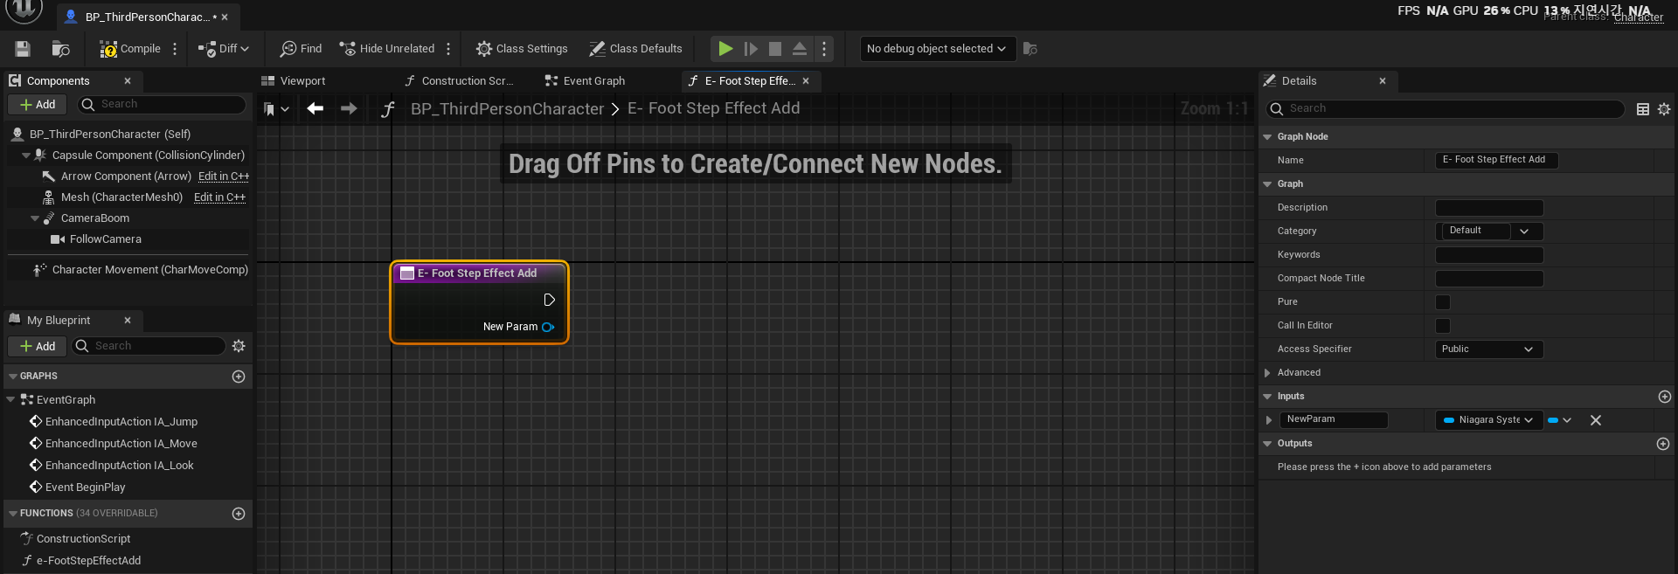This screenshot has width=1678, height=574.
Task: Open Hide Unrelated options menu
Action: (x=448, y=49)
